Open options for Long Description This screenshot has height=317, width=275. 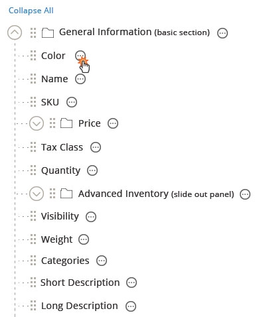[131, 306]
